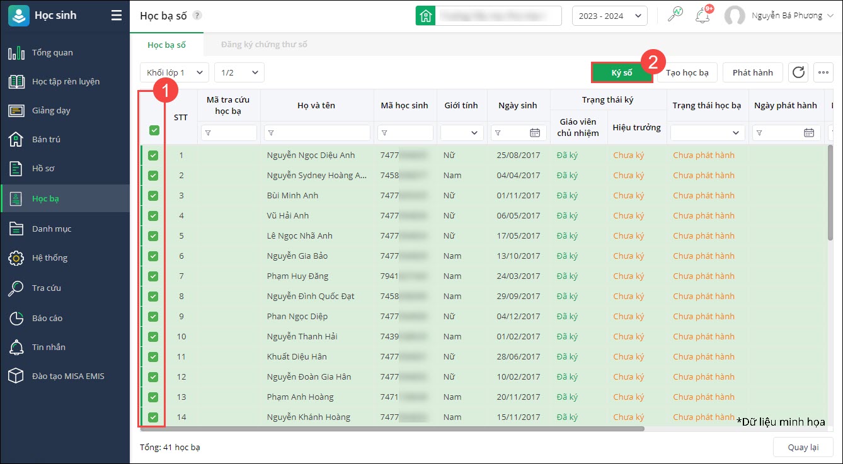Click the hamburger menu icon in sidebar
Screen dimensions: 843x464
point(117,16)
